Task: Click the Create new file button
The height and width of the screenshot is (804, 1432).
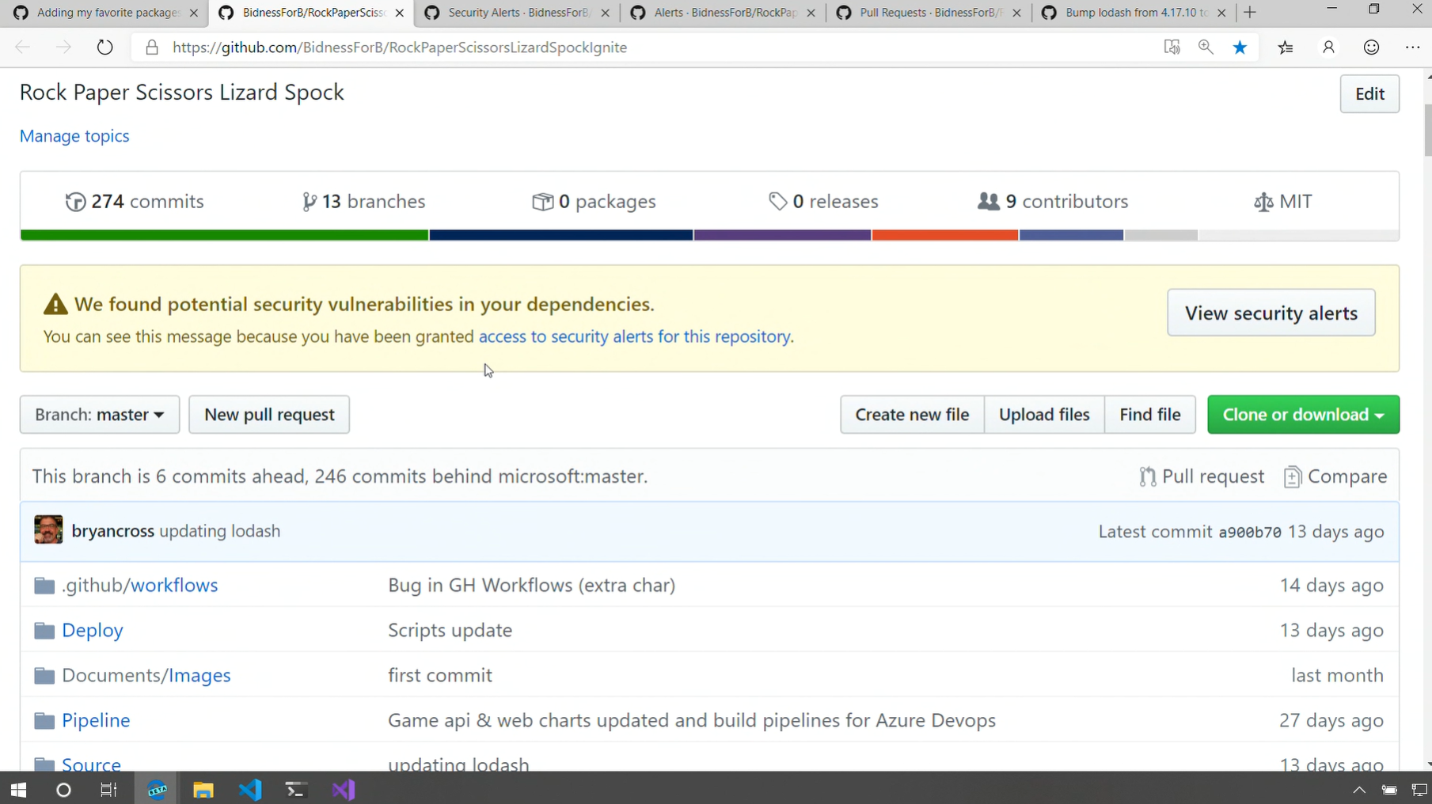Action: pyautogui.click(x=912, y=415)
